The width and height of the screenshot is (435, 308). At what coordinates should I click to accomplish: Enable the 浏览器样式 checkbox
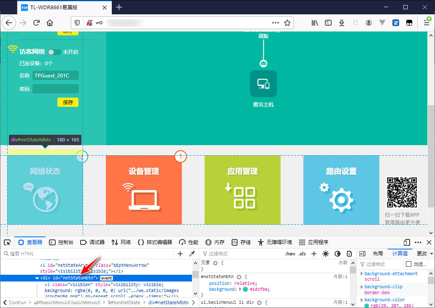click(x=408, y=264)
